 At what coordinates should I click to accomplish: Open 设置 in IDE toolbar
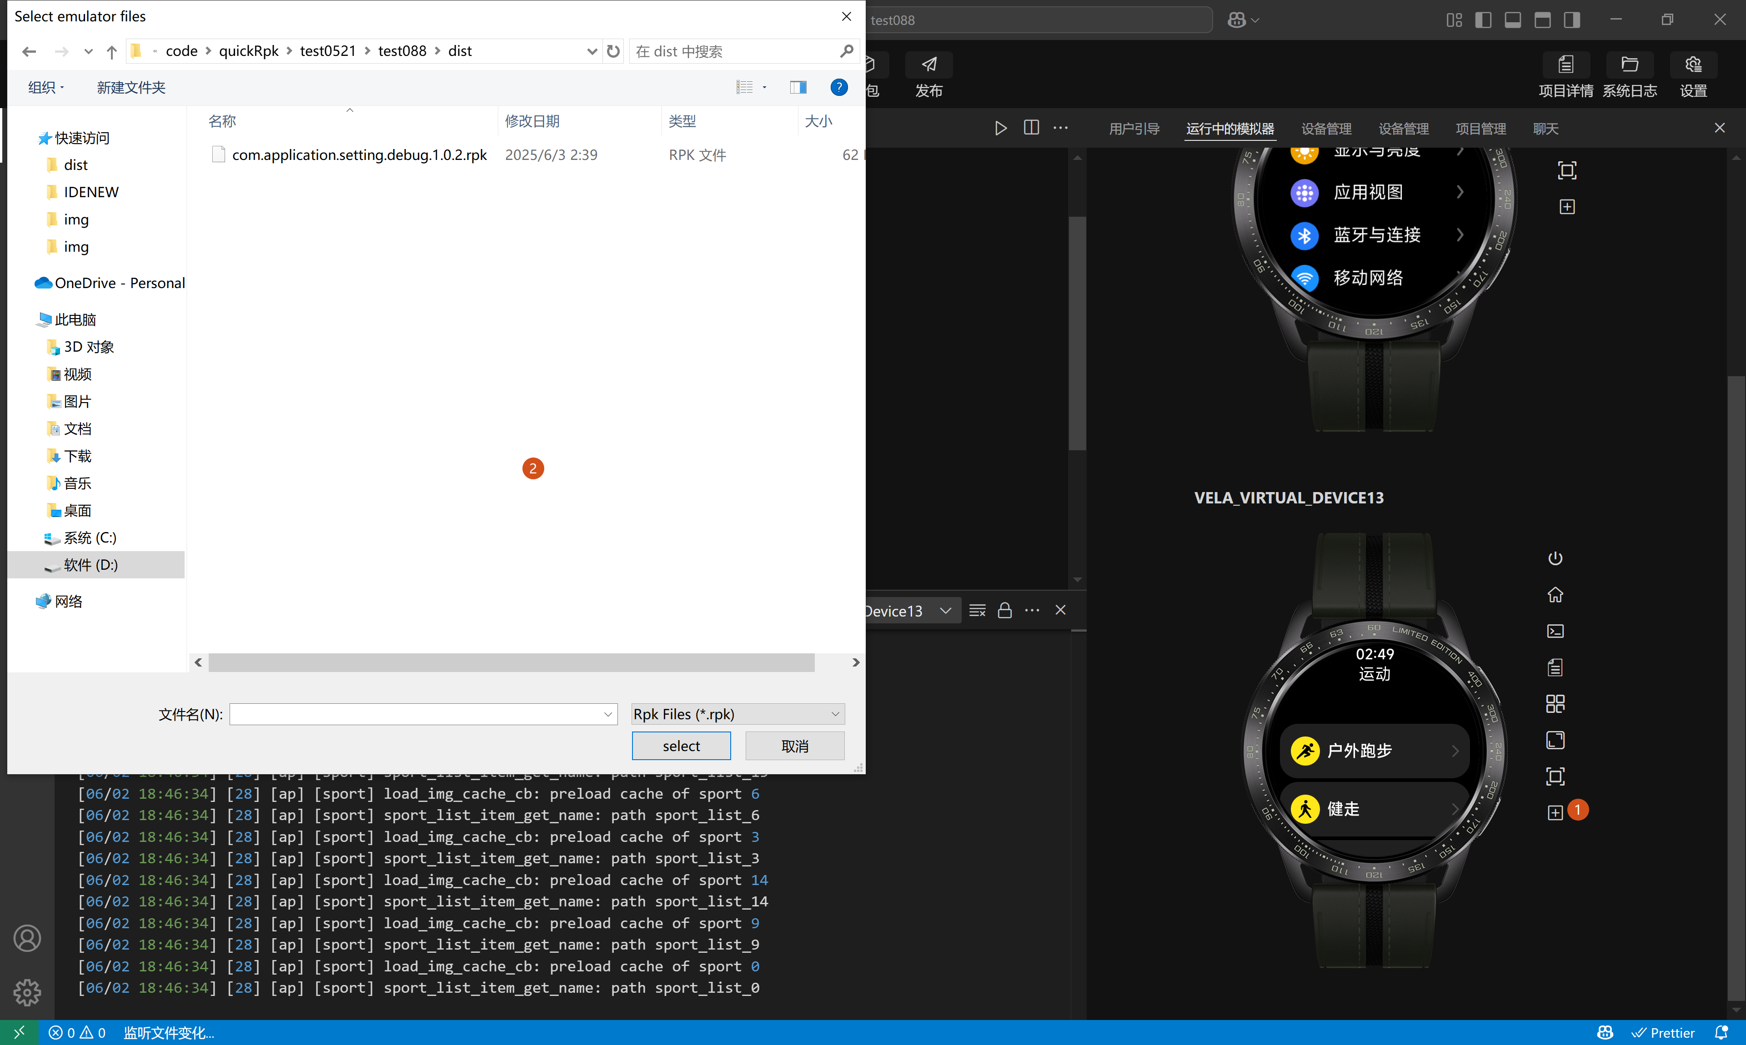pyautogui.click(x=1693, y=75)
